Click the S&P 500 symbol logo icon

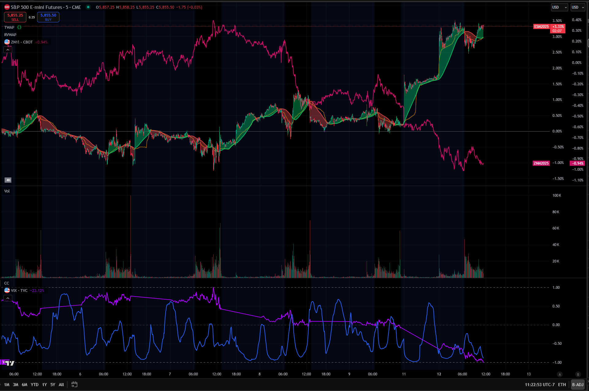point(7,7)
